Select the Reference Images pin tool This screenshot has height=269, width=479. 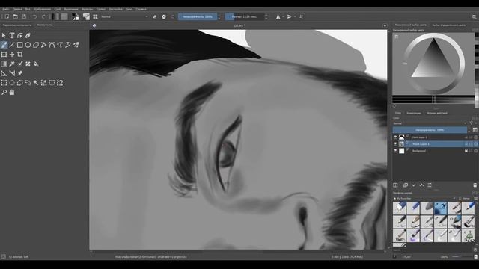pyautogui.click(x=20, y=73)
